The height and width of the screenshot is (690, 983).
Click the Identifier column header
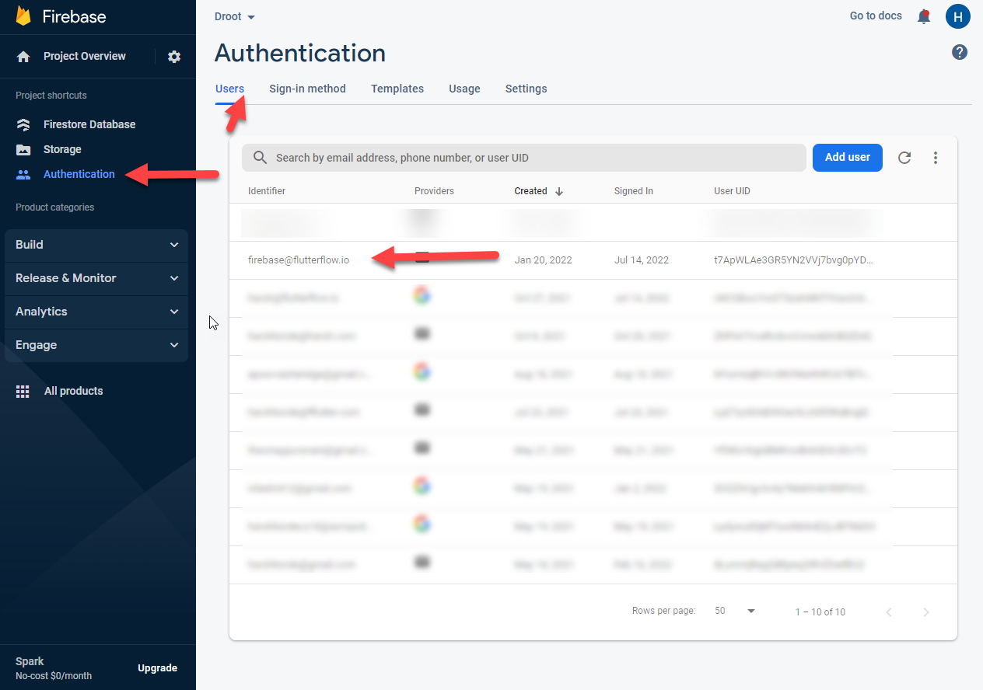pos(267,191)
